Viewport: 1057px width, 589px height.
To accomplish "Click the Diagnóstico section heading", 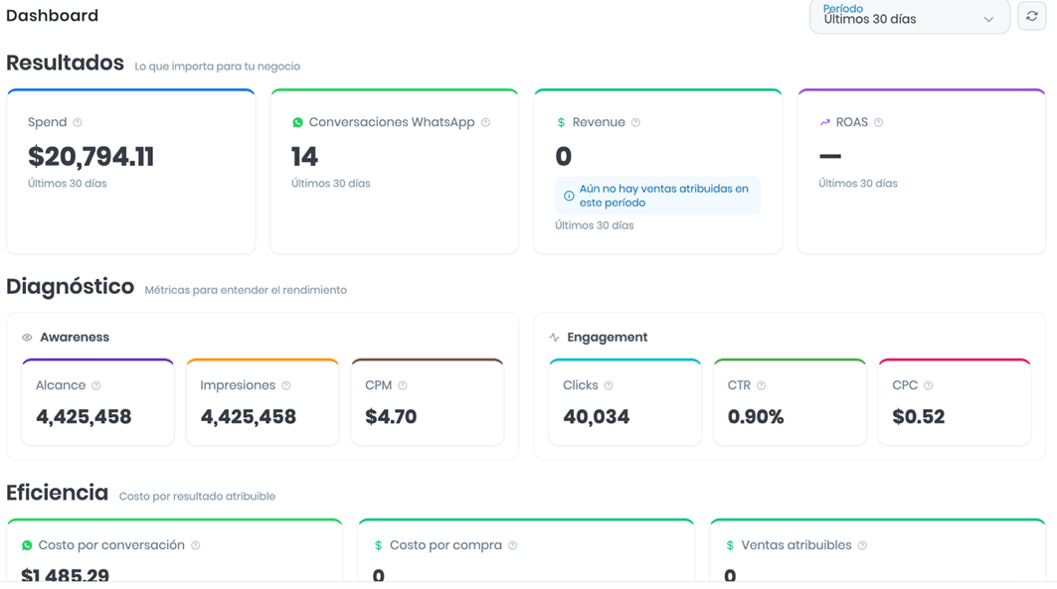I will (71, 287).
